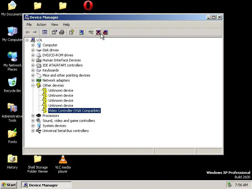Collapse the LOL root node

point(27,40)
